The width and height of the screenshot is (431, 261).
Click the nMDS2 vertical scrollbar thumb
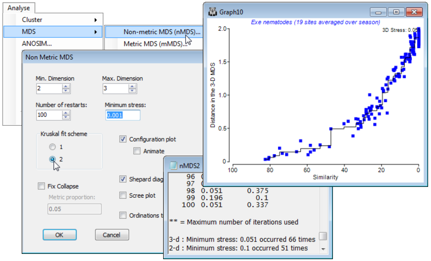(323, 236)
